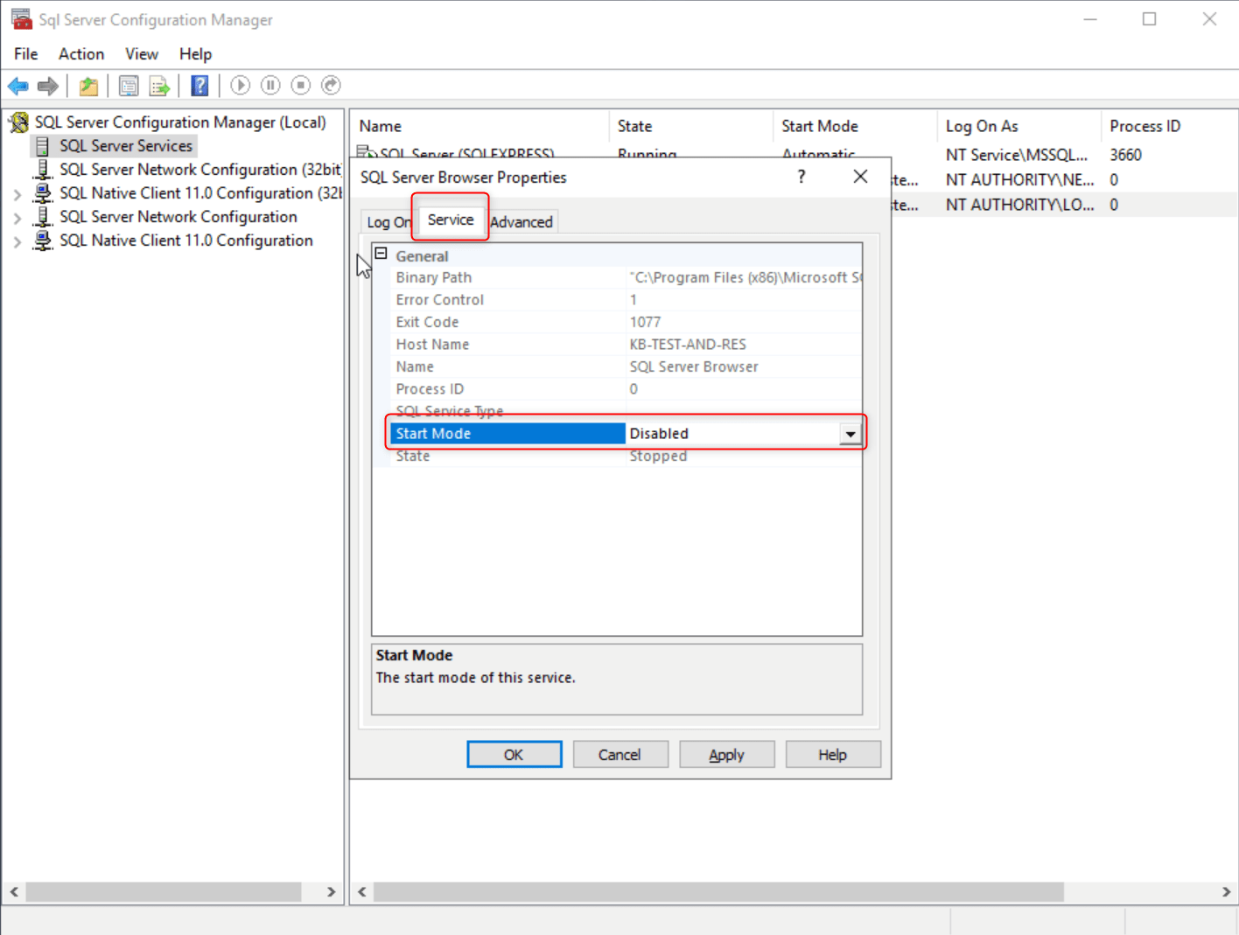Click the Export List toolbar icon

tap(159, 85)
